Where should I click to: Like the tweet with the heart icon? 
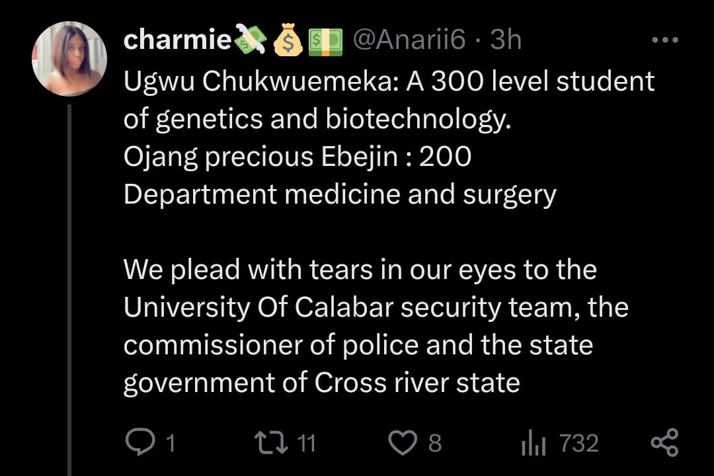coord(402,442)
